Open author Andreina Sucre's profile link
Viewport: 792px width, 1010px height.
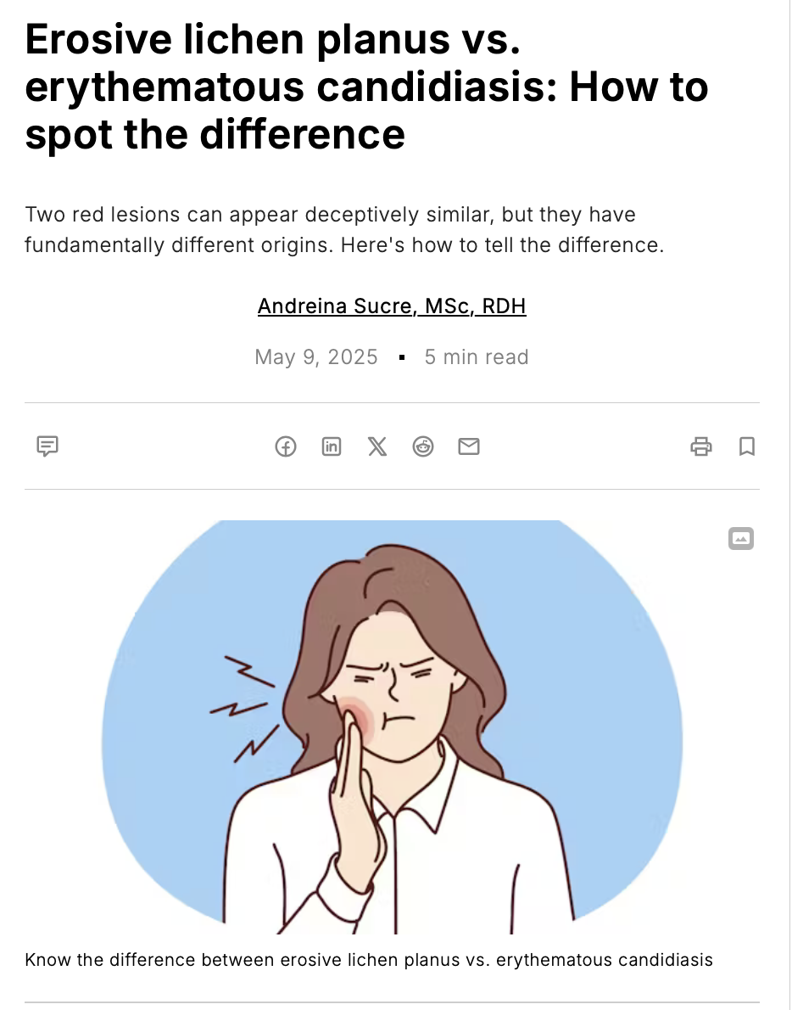392,306
